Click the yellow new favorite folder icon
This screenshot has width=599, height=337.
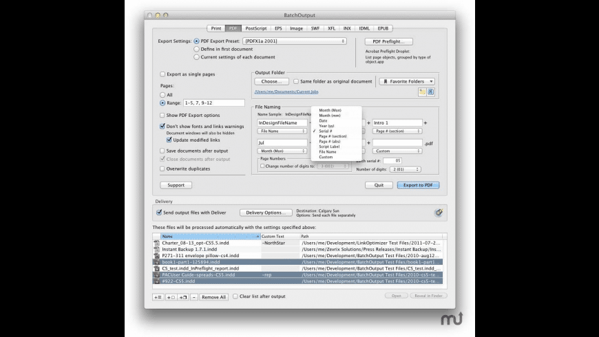[422, 92]
